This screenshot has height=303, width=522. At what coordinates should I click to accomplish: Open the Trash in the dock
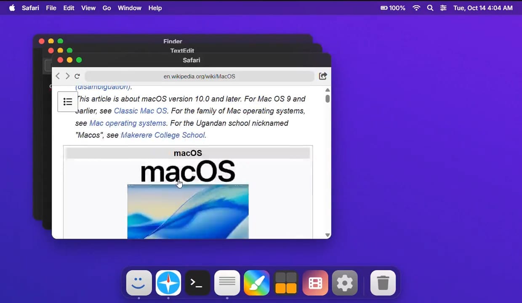pos(383,283)
